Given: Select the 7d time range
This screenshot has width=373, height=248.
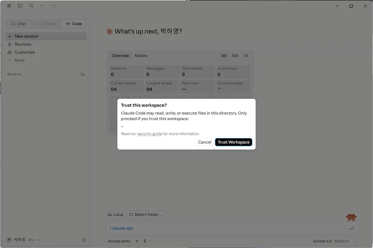Looking at the screenshot, I should (x=246, y=56).
